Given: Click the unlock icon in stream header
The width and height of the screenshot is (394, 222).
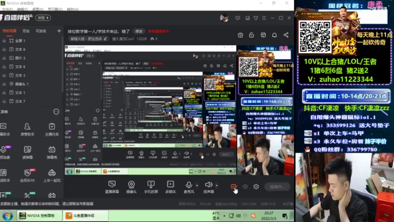Looking at the screenshot, I should [x=252, y=35].
